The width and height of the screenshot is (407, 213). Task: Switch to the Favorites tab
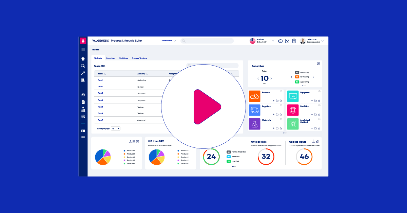coord(110,58)
